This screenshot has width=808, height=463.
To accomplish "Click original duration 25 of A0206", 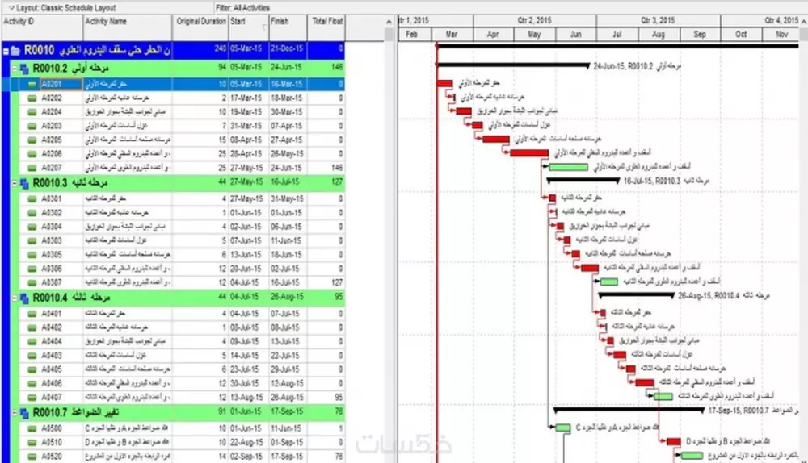I will click(221, 153).
